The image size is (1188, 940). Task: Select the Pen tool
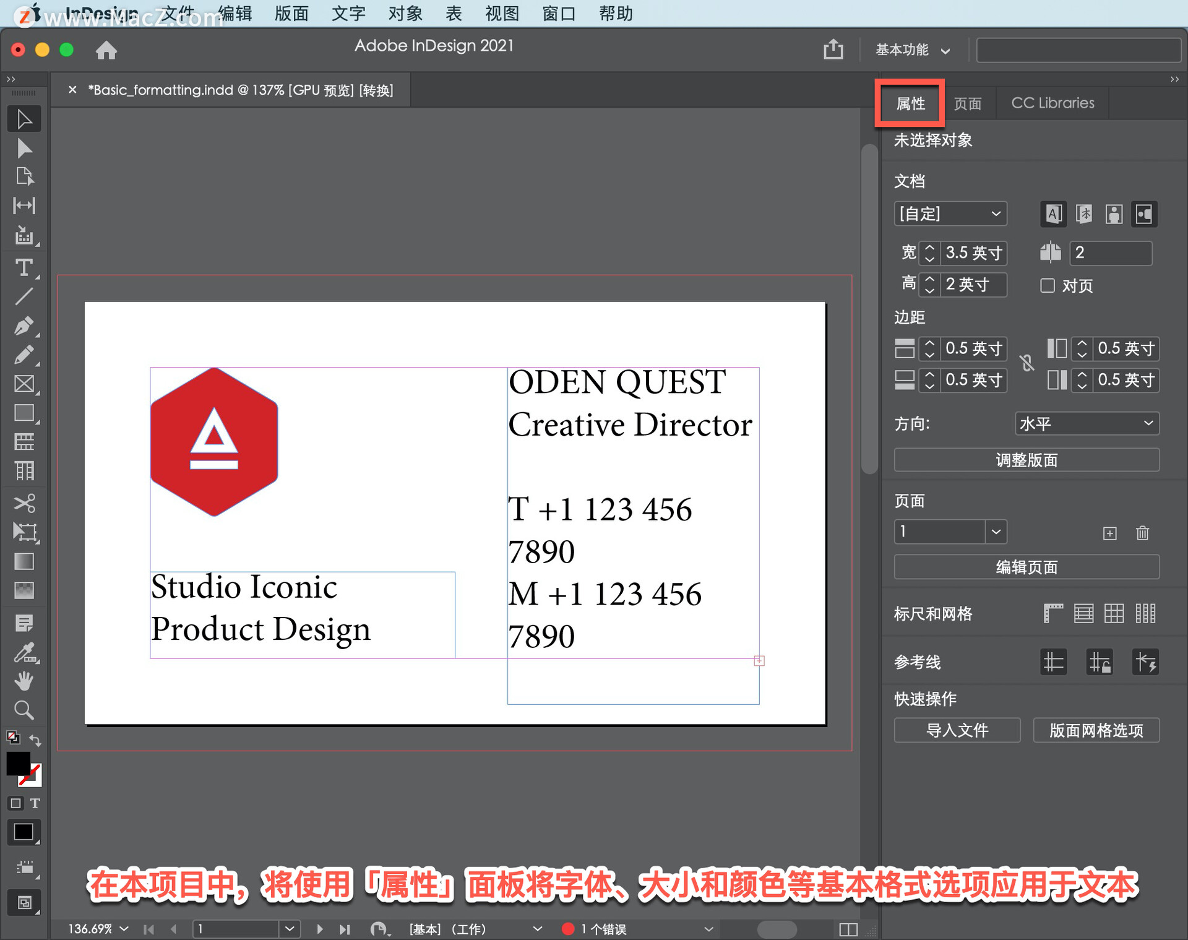[x=25, y=326]
